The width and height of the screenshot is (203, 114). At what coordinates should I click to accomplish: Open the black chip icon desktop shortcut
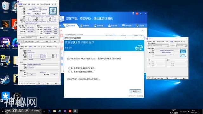pyautogui.click(x=16, y=96)
